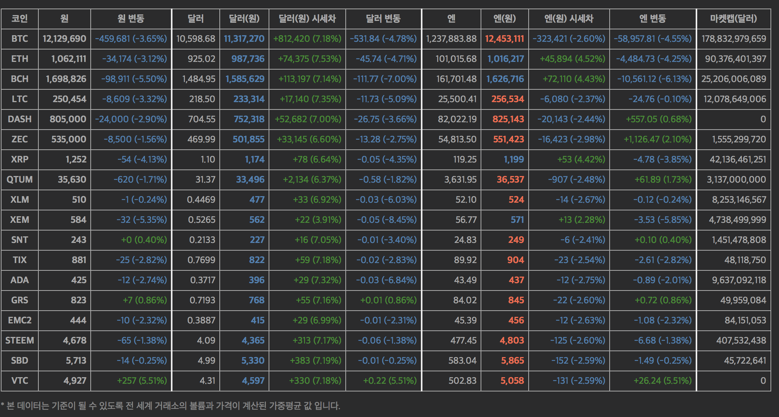Click the 엔(원) 시세차 column header

click(x=569, y=19)
